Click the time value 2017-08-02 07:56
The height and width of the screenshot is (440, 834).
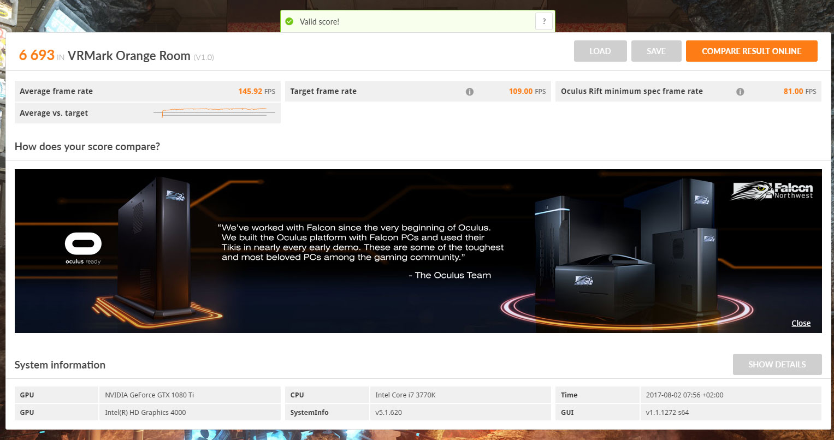point(731,395)
